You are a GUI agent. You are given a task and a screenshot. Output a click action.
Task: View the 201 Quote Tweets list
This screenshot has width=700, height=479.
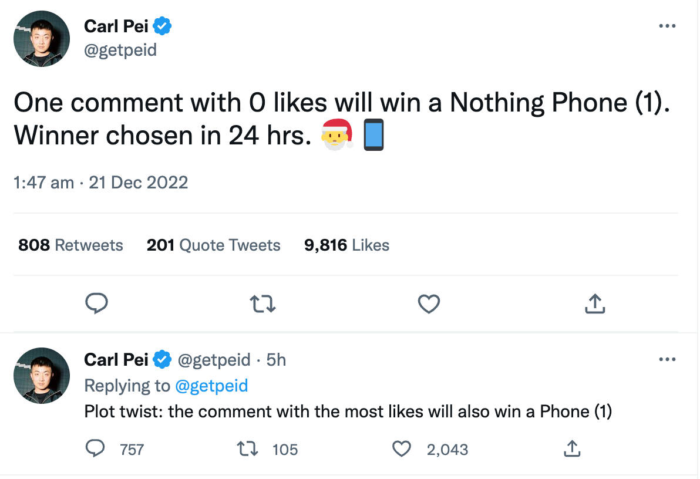pos(213,245)
